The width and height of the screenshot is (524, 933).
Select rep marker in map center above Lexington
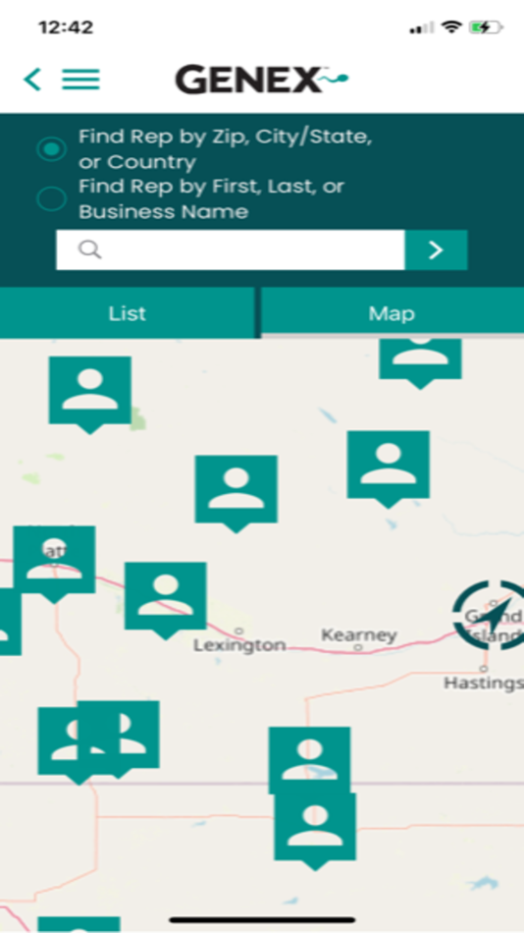(x=236, y=494)
